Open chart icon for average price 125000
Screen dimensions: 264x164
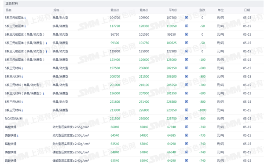coord(187,60)
